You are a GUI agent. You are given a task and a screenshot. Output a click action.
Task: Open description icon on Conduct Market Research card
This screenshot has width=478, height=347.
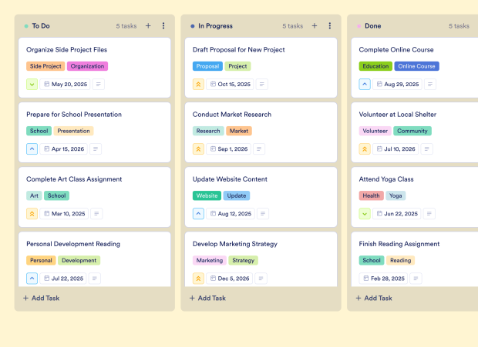point(259,149)
